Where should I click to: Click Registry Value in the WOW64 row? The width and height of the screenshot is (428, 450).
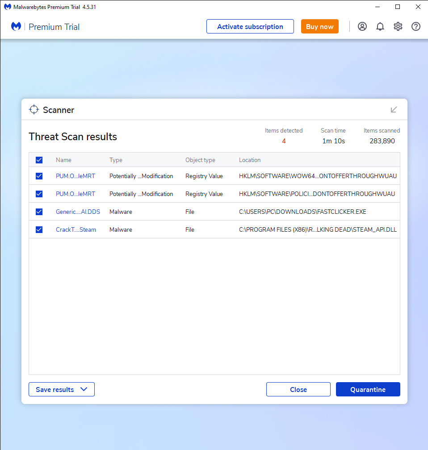(204, 176)
